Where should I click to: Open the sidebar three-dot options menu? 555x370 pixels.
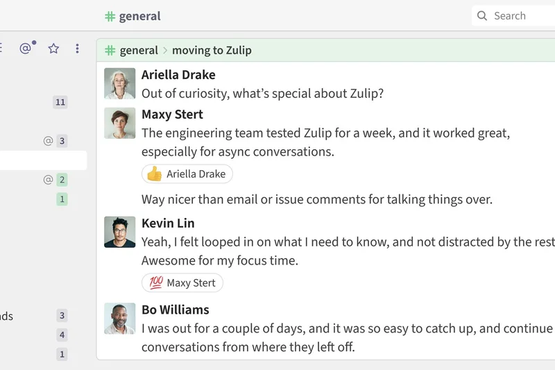(x=77, y=49)
